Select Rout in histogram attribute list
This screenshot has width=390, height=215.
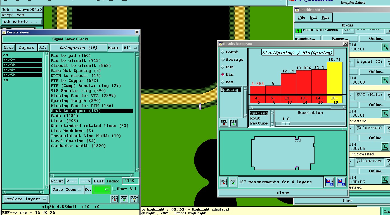click(255, 118)
